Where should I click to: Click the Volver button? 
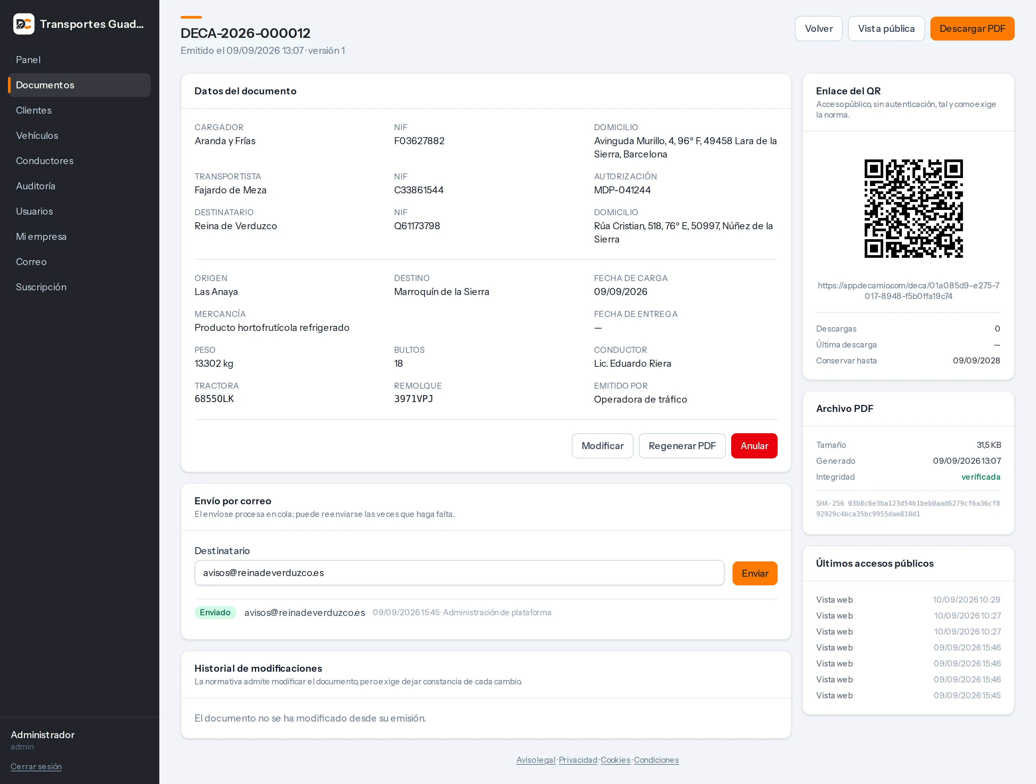click(818, 29)
